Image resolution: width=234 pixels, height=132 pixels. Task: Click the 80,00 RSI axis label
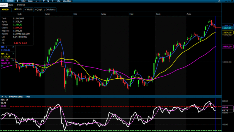tap(225, 101)
